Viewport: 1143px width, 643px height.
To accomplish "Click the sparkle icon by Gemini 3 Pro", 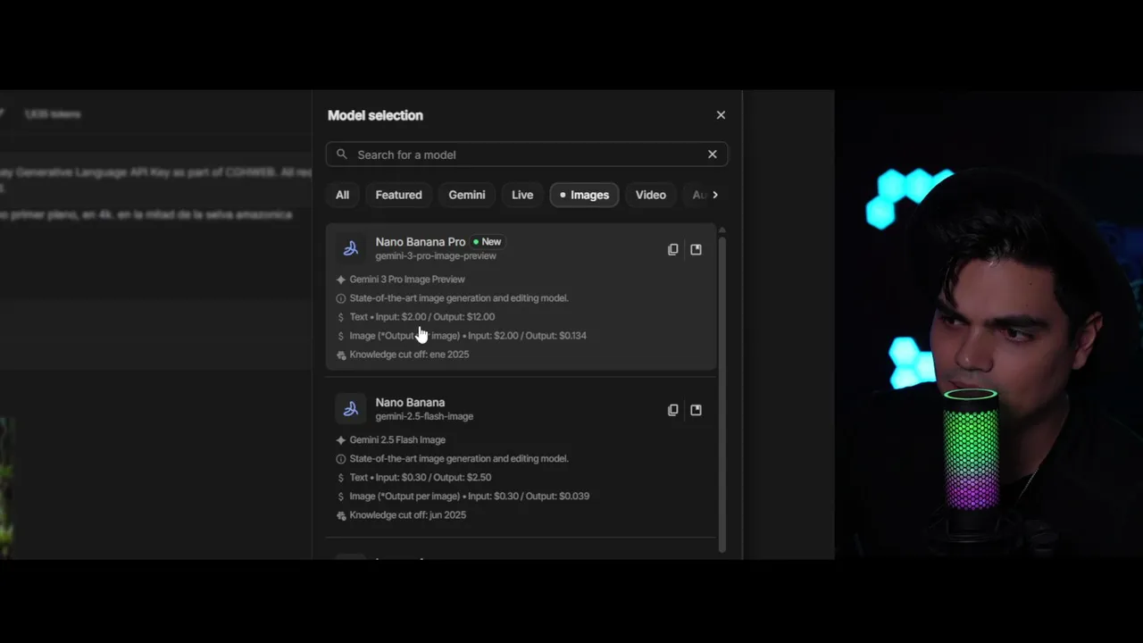I will pos(340,280).
